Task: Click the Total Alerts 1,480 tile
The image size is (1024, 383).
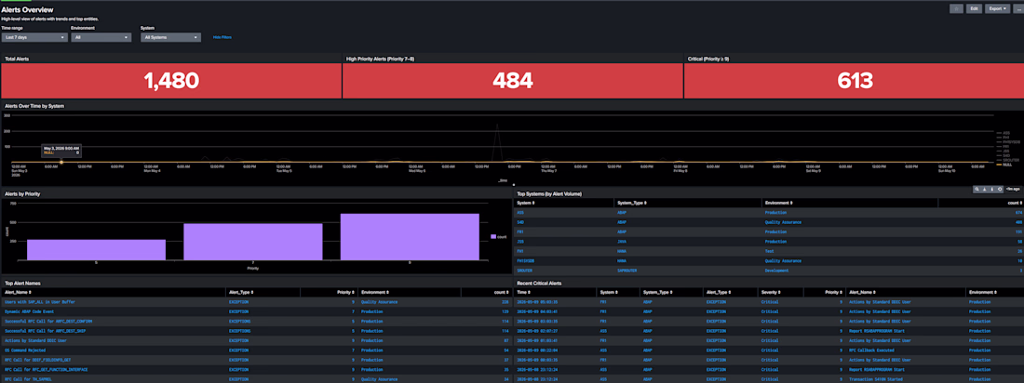Action: pos(171,80)
